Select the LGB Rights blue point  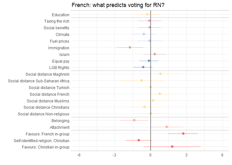[143, 67]
